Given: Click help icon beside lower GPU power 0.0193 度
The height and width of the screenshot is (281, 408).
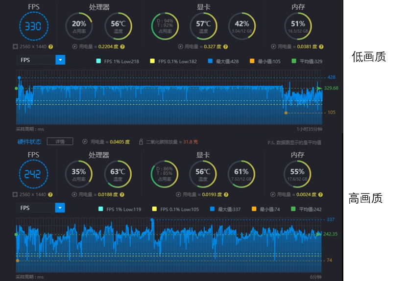Looking at the screenshot, I should pyautogui.click(x=226, y=195).
